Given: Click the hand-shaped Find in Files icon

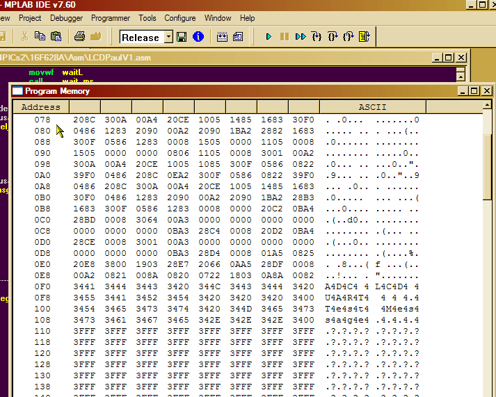Looking at the screenshot, I should (x=95, y=37).
